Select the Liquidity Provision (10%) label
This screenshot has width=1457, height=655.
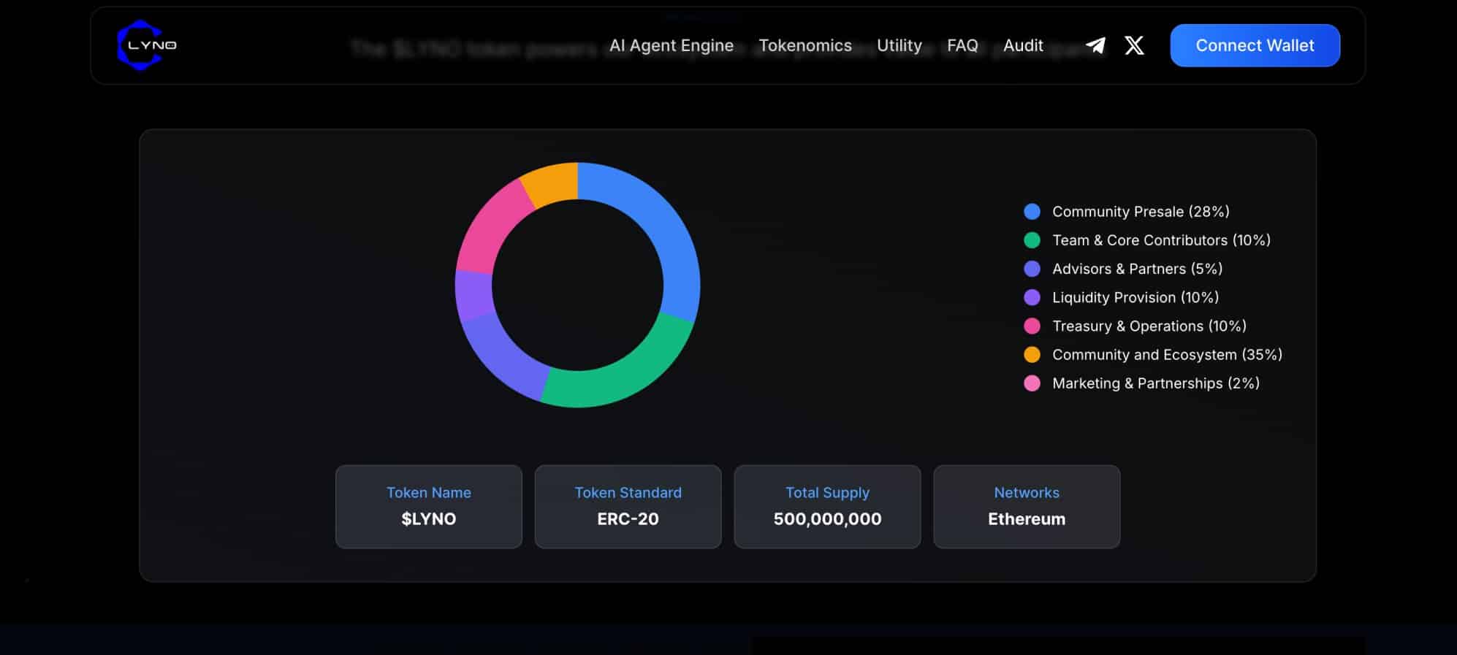point(1135,297)
